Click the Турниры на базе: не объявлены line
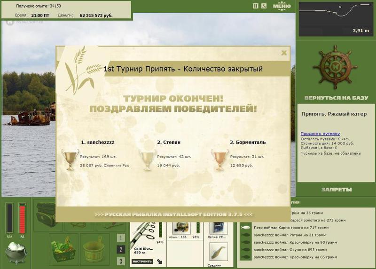The image size is (376, 269). (x=331, y=153)
